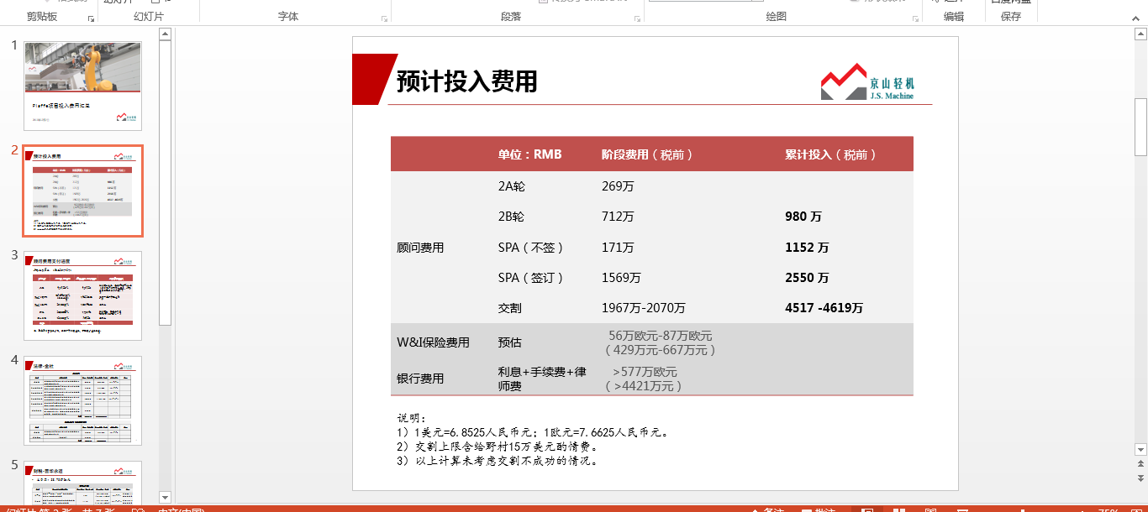Screen dimensions: 1148x512
Task: Select slide 5 thumbnail
Action: click(83, 483)
